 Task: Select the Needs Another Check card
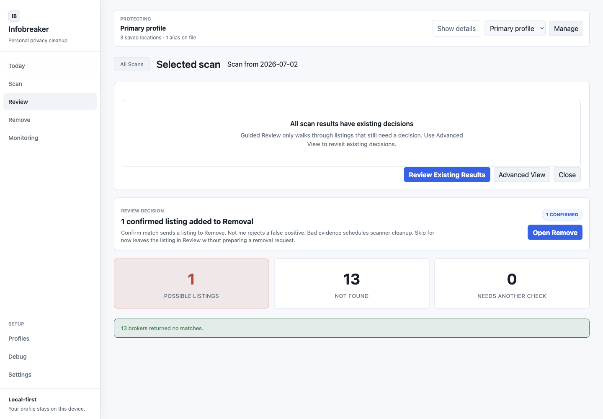(512, 284)
